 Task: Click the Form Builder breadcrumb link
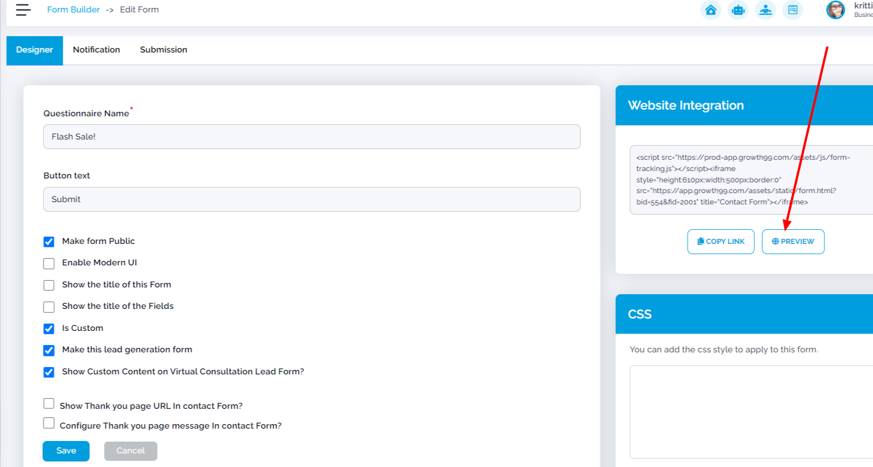coord(73,10)
